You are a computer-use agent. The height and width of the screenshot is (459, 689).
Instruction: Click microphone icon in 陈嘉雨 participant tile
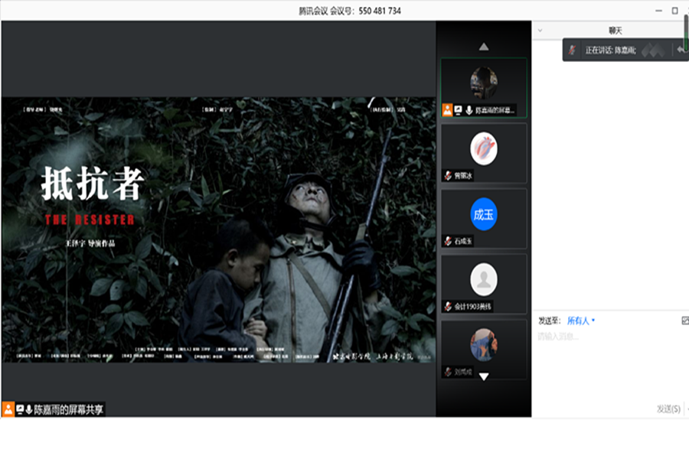pos(469,110)
